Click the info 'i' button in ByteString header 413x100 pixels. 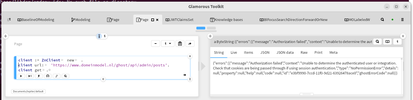pos(397,42)
